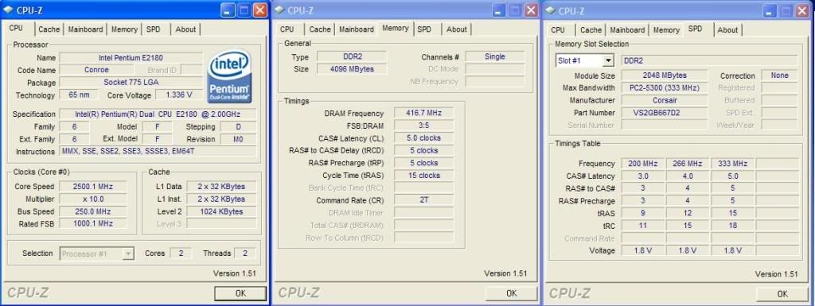
Task: Click CPU-Z title icon in right window
Action: 551,10
